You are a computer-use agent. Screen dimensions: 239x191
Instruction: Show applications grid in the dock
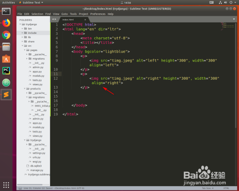[x=6, y=185]
